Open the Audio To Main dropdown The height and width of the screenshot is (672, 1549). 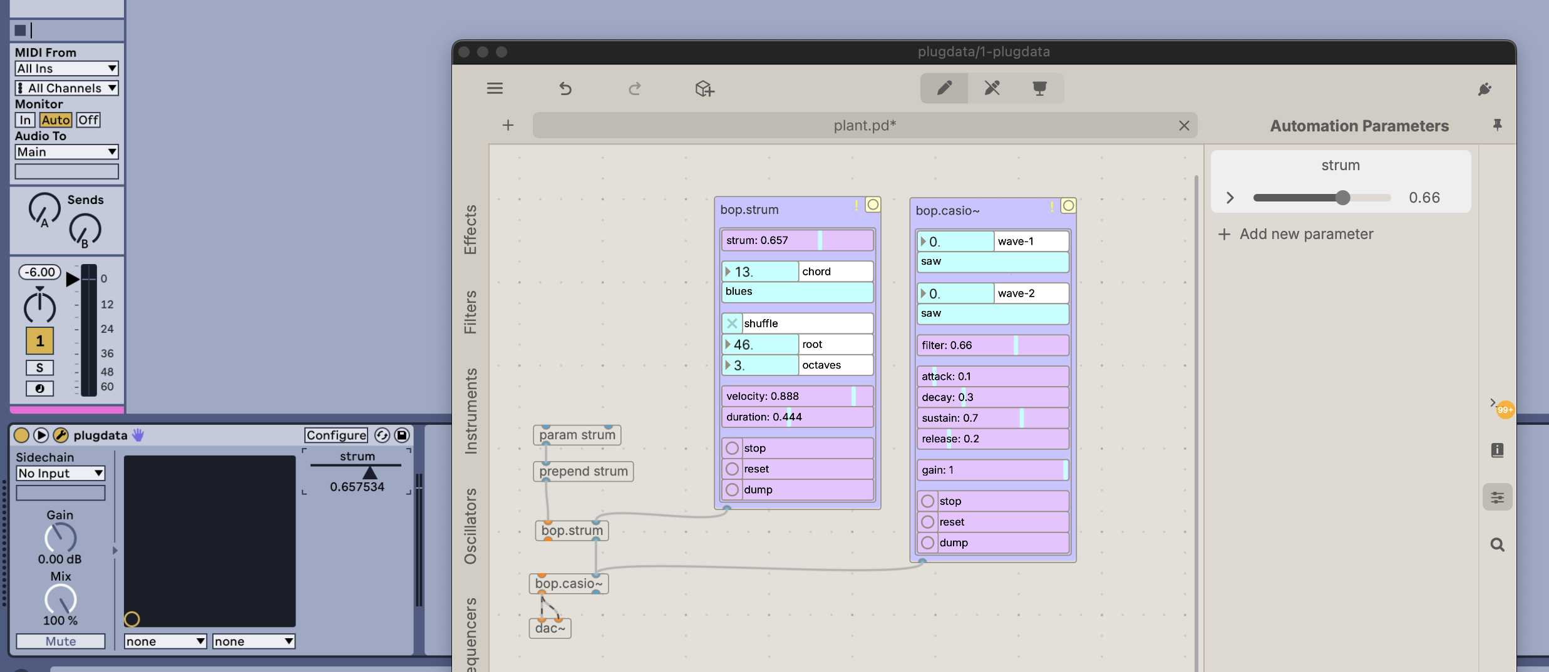point(66,152)
